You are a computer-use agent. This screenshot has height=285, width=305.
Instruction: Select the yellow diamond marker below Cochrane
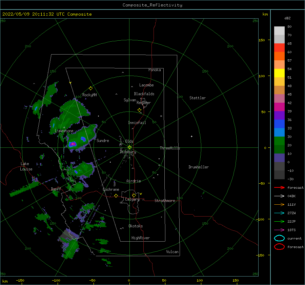click(x=116, y=196)
